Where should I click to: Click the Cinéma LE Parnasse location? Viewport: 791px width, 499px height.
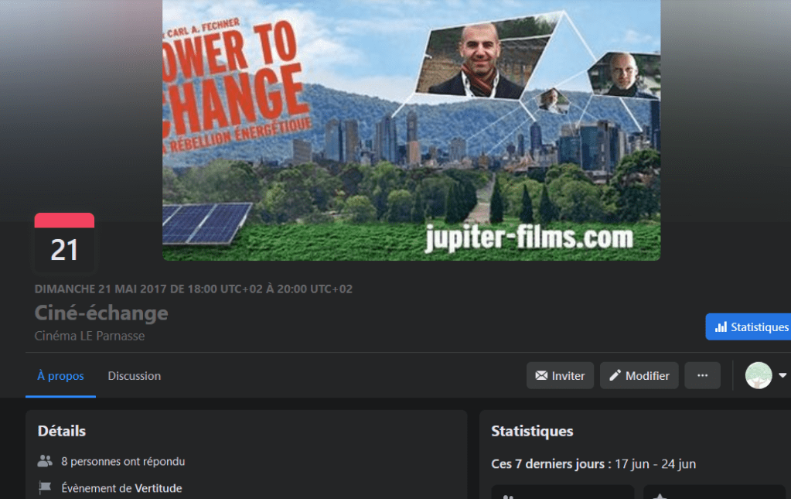[89, 336]
